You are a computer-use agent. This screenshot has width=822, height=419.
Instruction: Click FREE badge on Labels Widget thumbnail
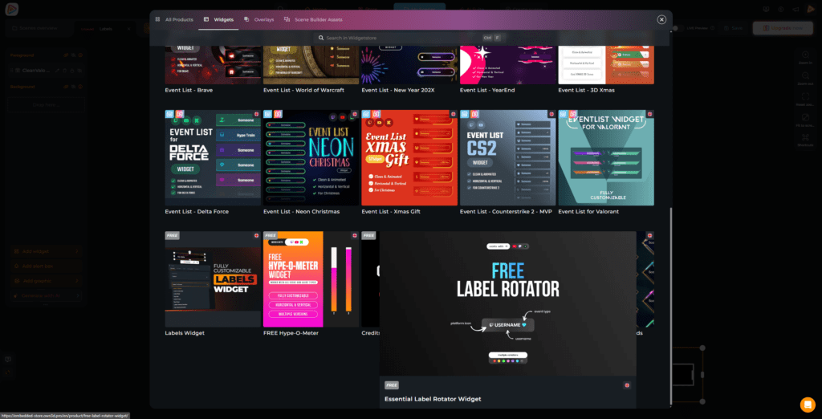(x=172, y=236)
